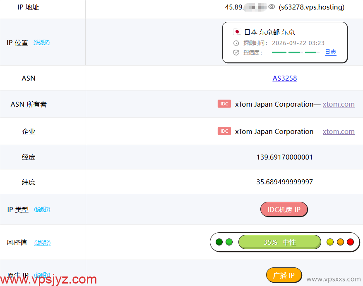
Task: Click the clock icon beside detection time
Action: click(x=236, y=43)
